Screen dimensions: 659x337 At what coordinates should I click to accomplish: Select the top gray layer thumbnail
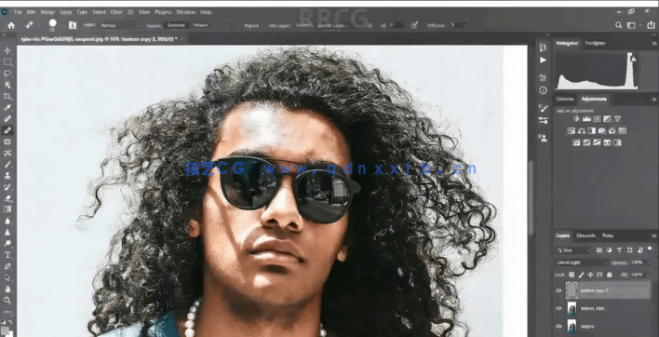coord(572,290)
